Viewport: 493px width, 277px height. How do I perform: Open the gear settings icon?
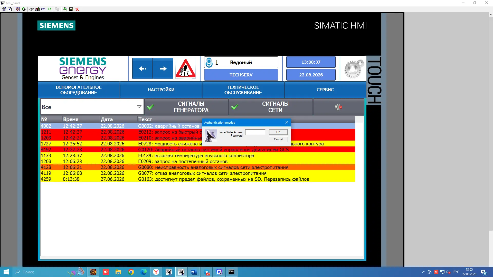point(354,68)
